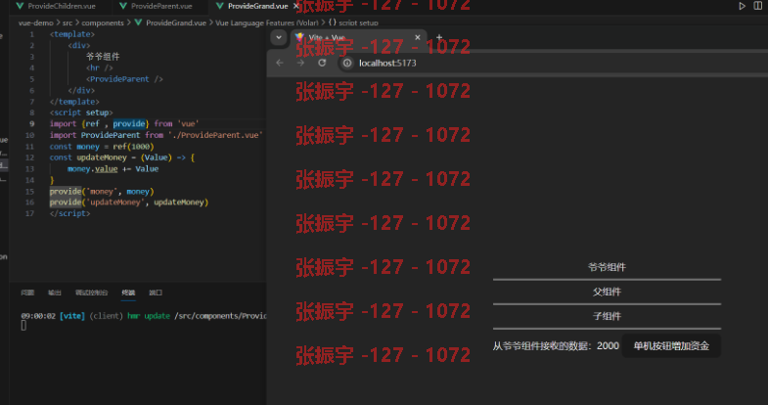Click the 父组件 text on the web page
This screenshot has height=405, width=768.
coord(607,292)
